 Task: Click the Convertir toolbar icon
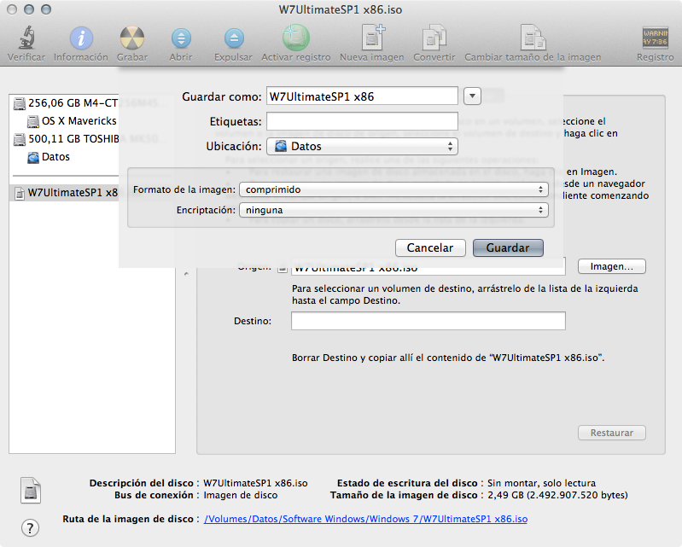pyautogui.click(x=434, y=38)
